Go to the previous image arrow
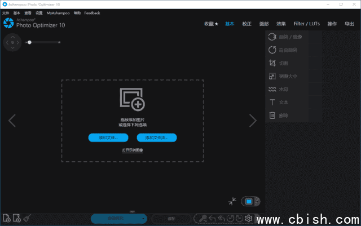 (12, 121)
